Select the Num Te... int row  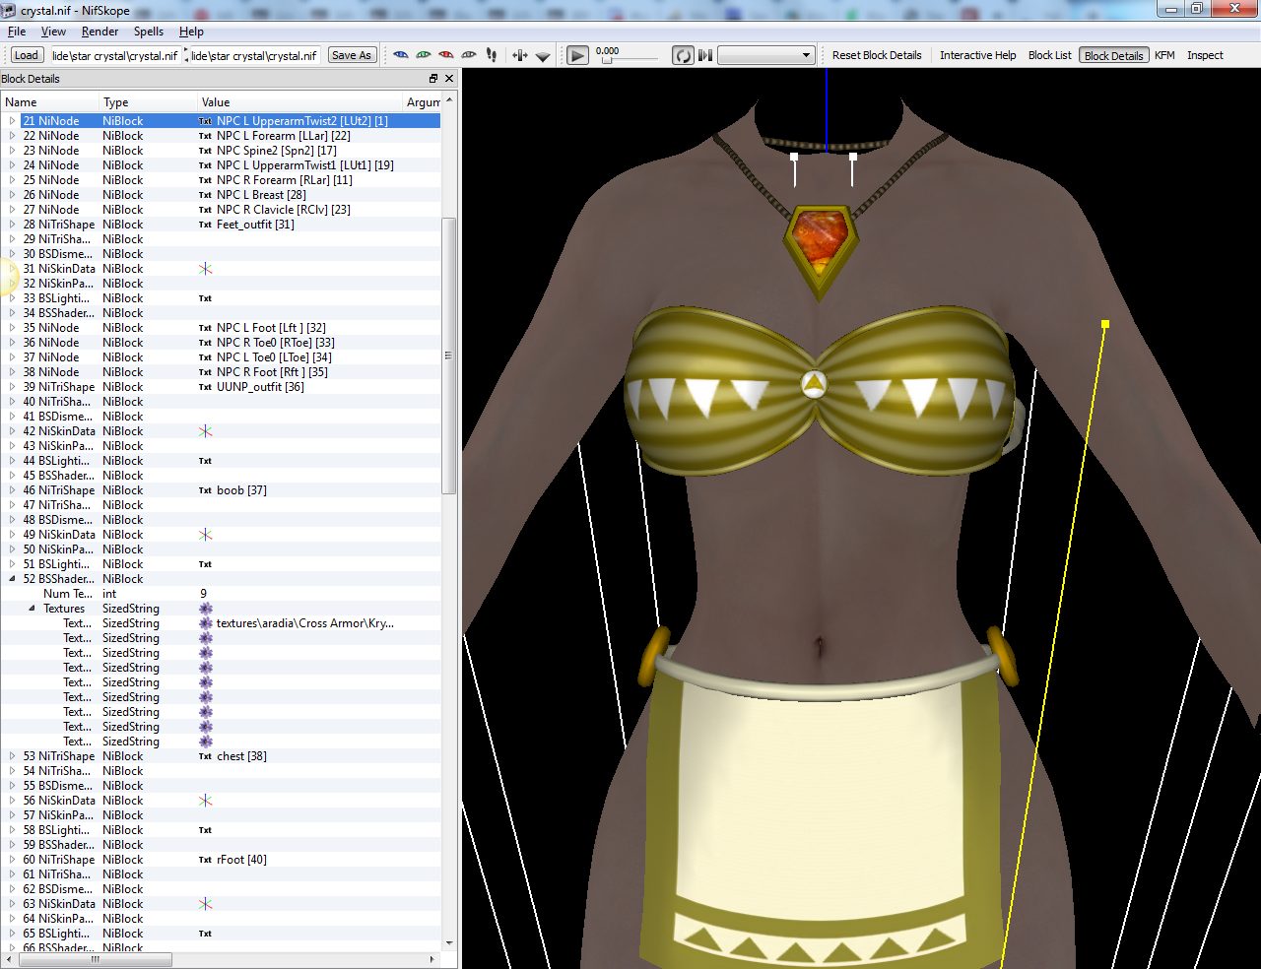[221, 594]
